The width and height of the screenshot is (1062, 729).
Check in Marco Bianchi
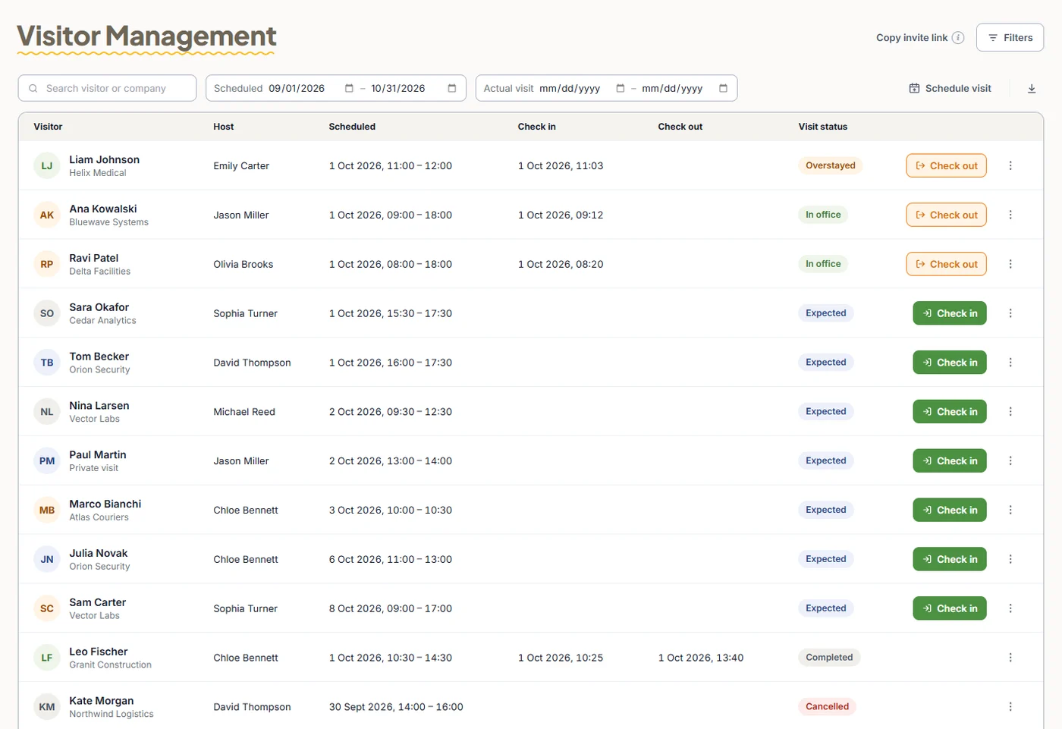[x=950, y=510]
